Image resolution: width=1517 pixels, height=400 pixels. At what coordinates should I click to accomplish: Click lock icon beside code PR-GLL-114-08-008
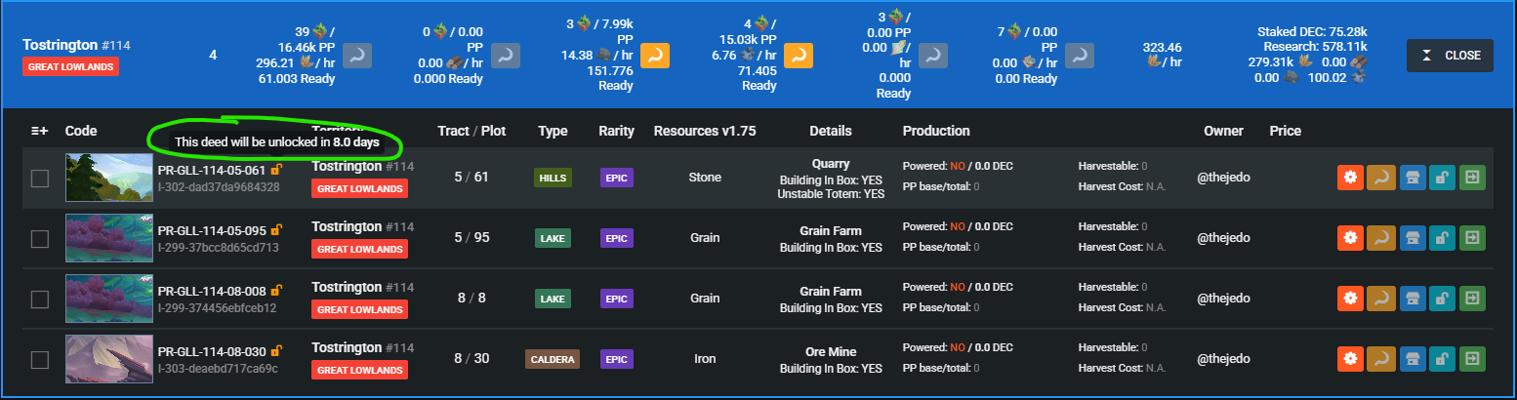tap(276, 290)
